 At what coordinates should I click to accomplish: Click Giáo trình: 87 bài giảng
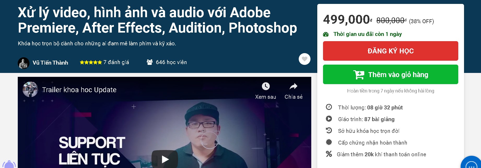366,119
